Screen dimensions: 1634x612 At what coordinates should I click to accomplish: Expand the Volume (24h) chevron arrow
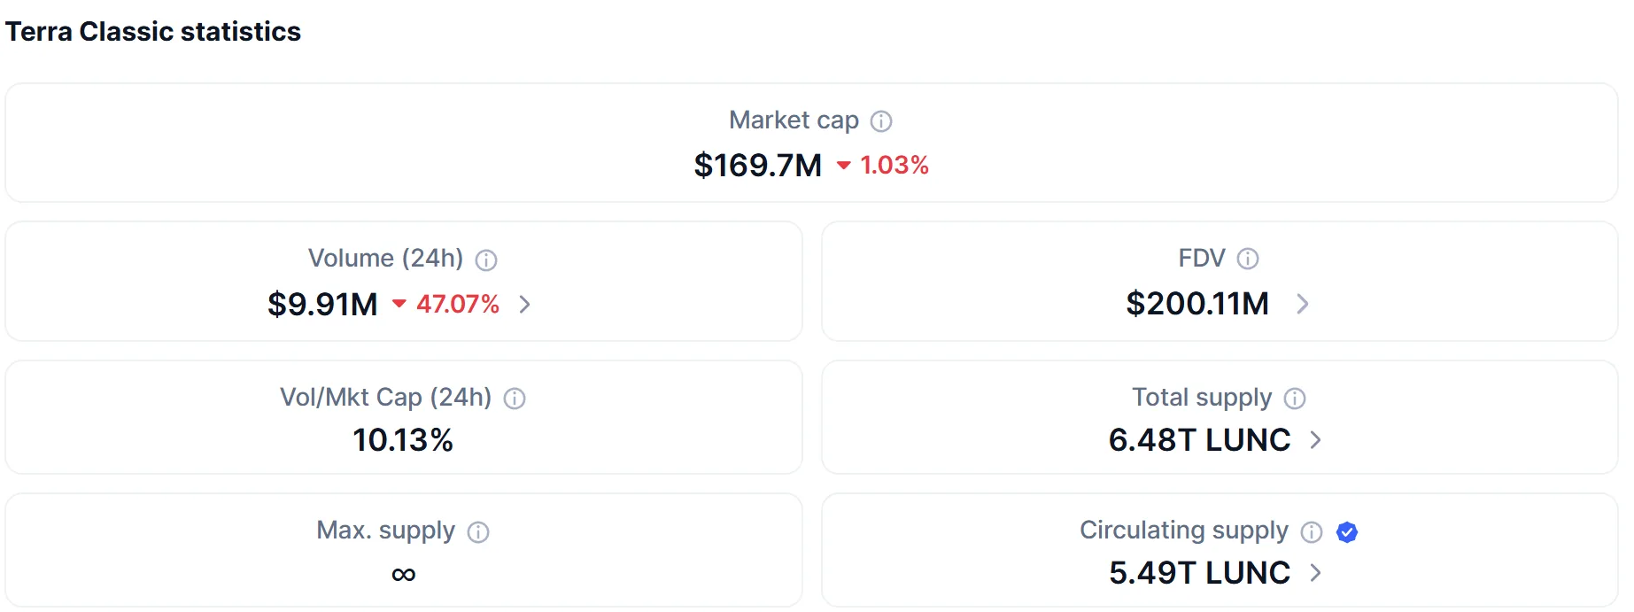coord(525,305)
